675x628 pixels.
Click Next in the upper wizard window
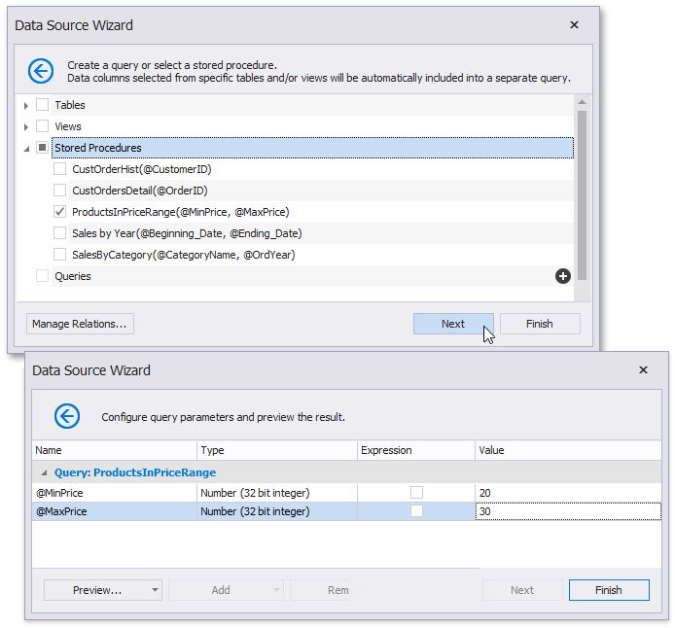point(453,324)
